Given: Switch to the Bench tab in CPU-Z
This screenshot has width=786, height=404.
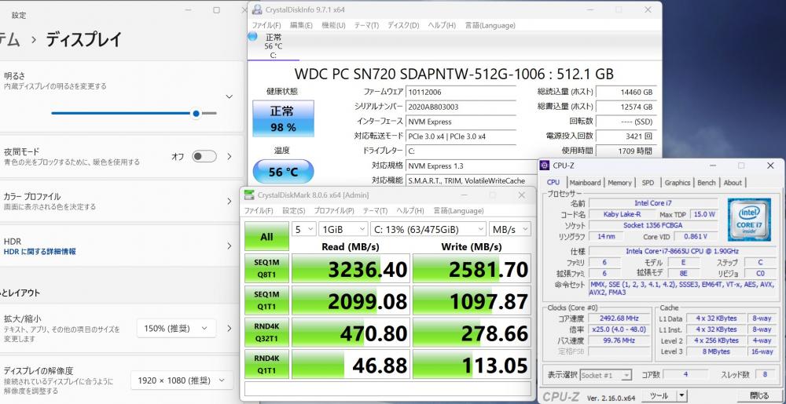Looking at the screenshot, I should tap(707, 183).
